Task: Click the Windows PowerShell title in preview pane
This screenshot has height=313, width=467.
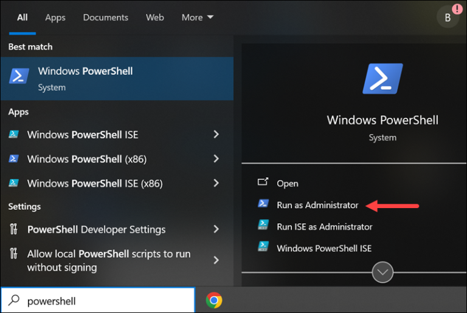Action: tap(382, 120)
